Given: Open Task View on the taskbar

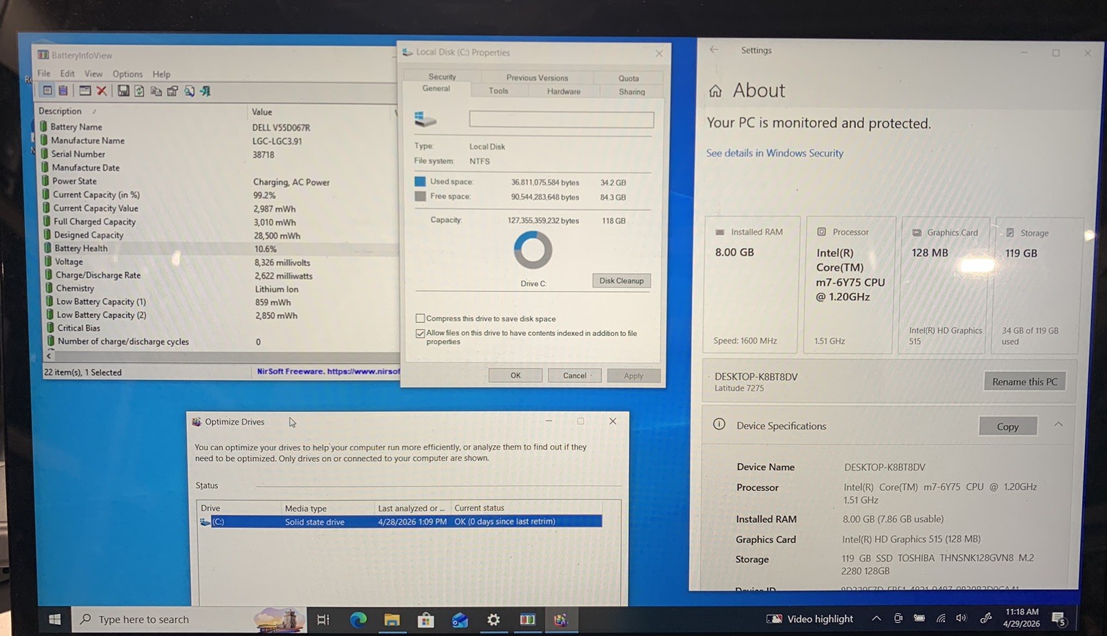Looking at the screenshot, I should (323, 619).
